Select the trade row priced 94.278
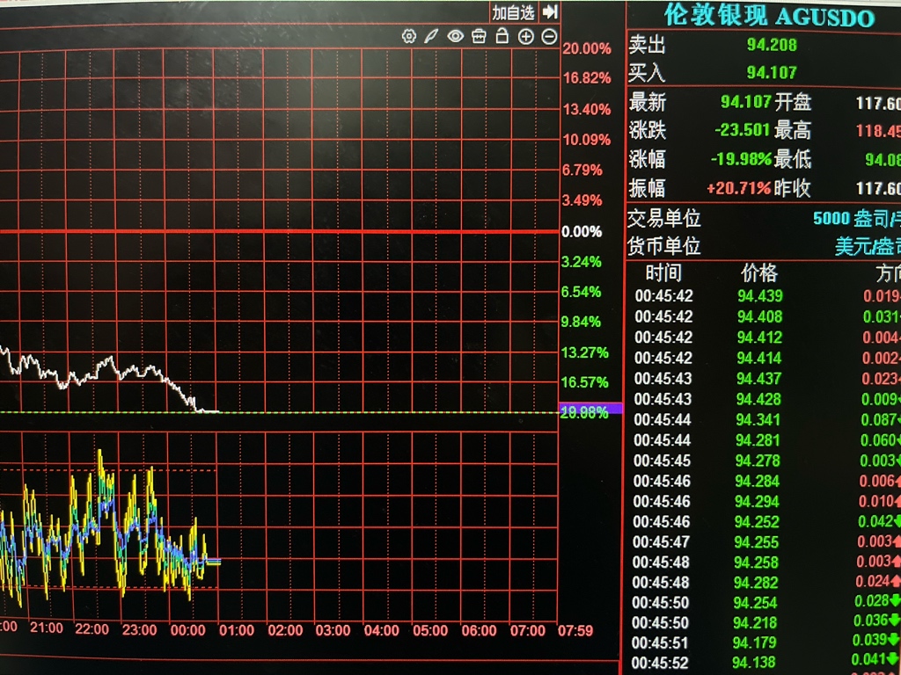This screenshot has height=675, width=901. point(767,461)
